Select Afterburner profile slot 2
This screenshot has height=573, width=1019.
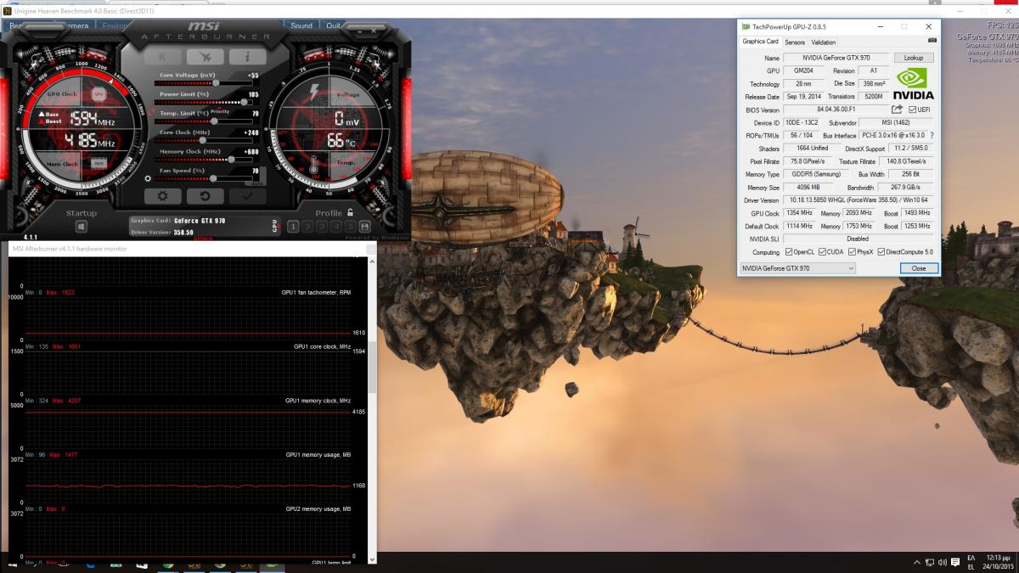pyautogui.click(x=307, y=227)
